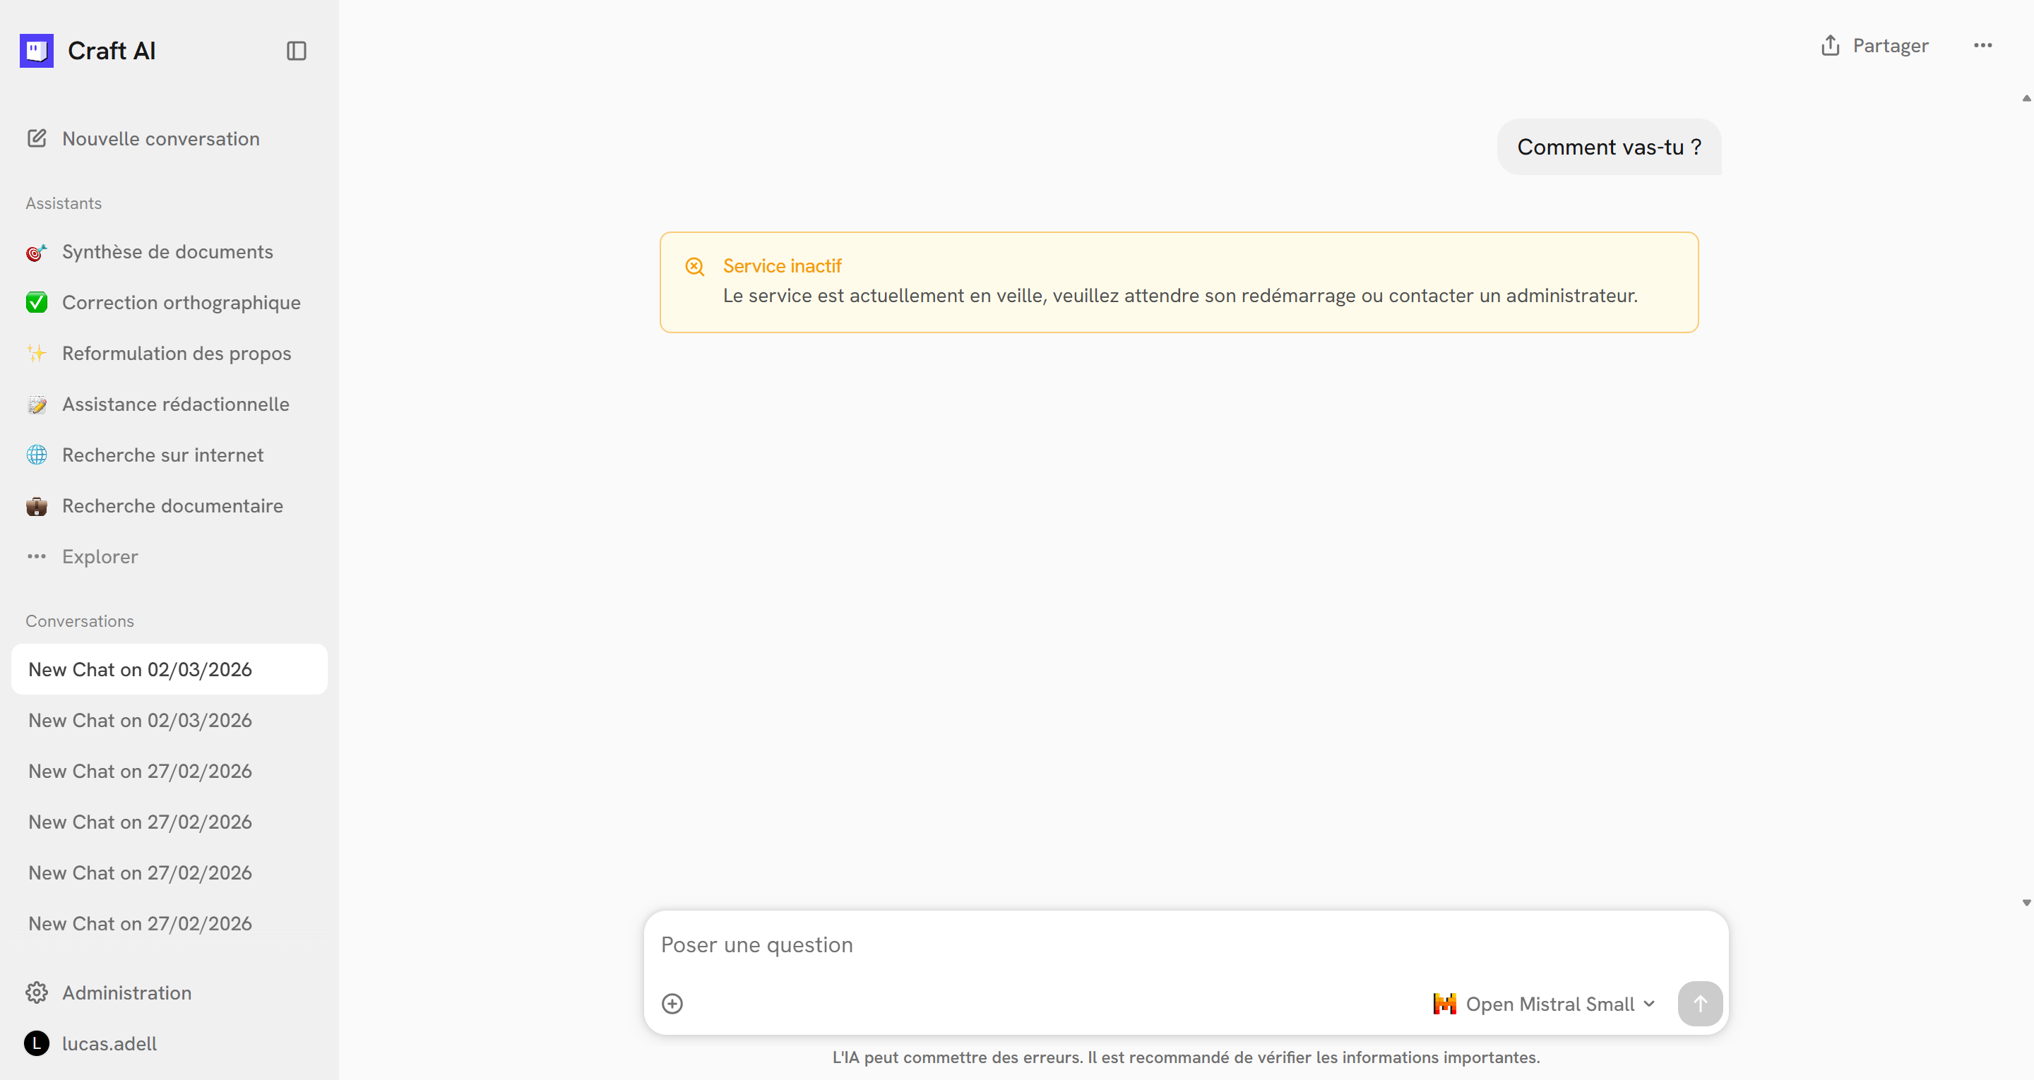Click the Partager share button

[x=1875, y=46]
